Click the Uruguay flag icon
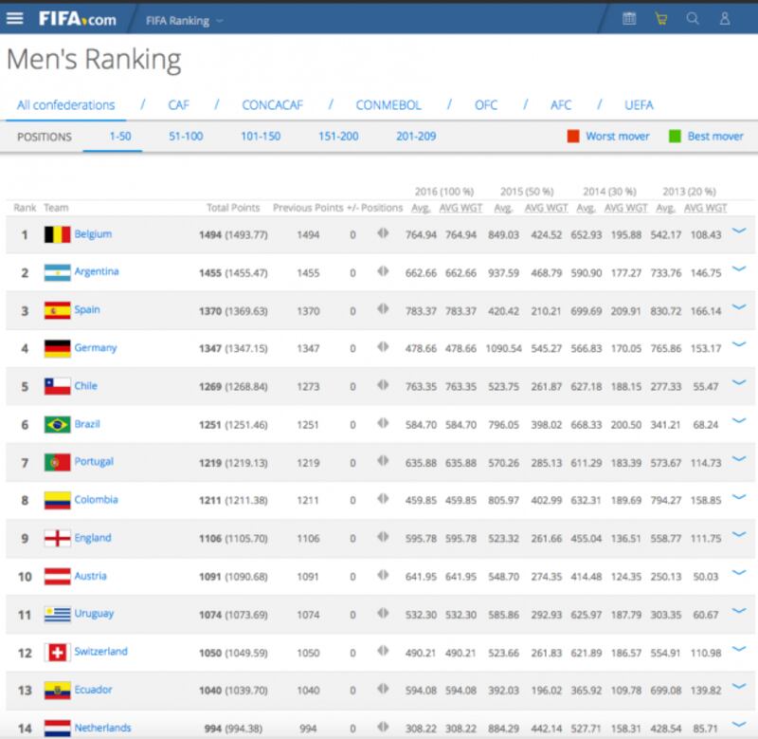758x739 pixels. (57, 614)
